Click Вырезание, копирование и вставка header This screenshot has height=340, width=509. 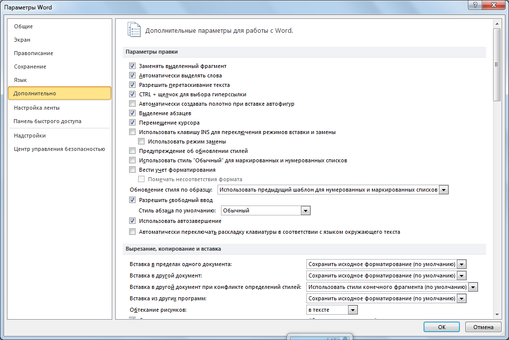click(304, 249)
